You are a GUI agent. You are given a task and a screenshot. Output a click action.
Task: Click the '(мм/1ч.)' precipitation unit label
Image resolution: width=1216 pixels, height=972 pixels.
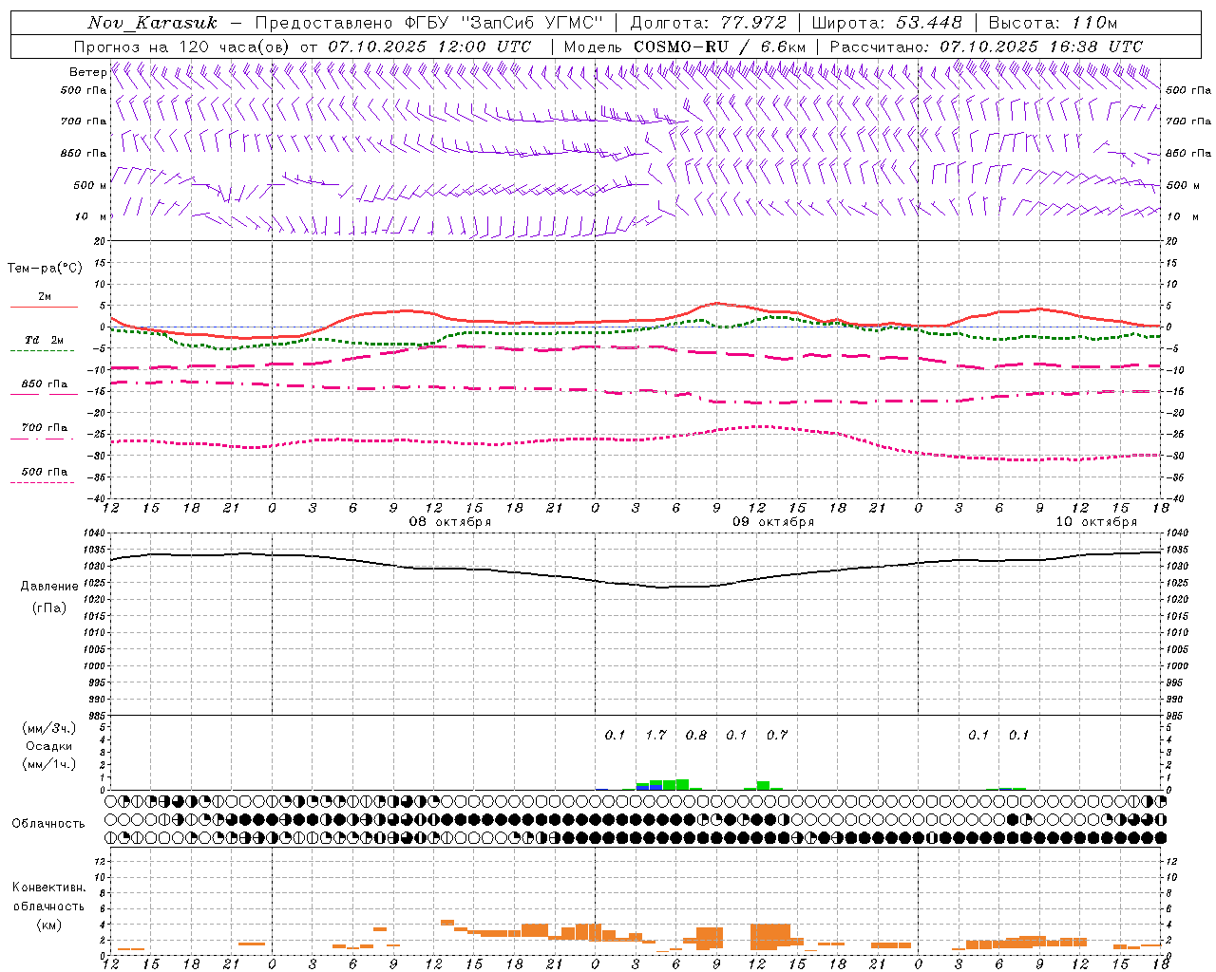coord(49,764)
